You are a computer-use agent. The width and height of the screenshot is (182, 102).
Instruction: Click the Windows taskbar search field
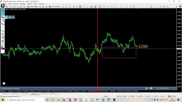(25, 100)
